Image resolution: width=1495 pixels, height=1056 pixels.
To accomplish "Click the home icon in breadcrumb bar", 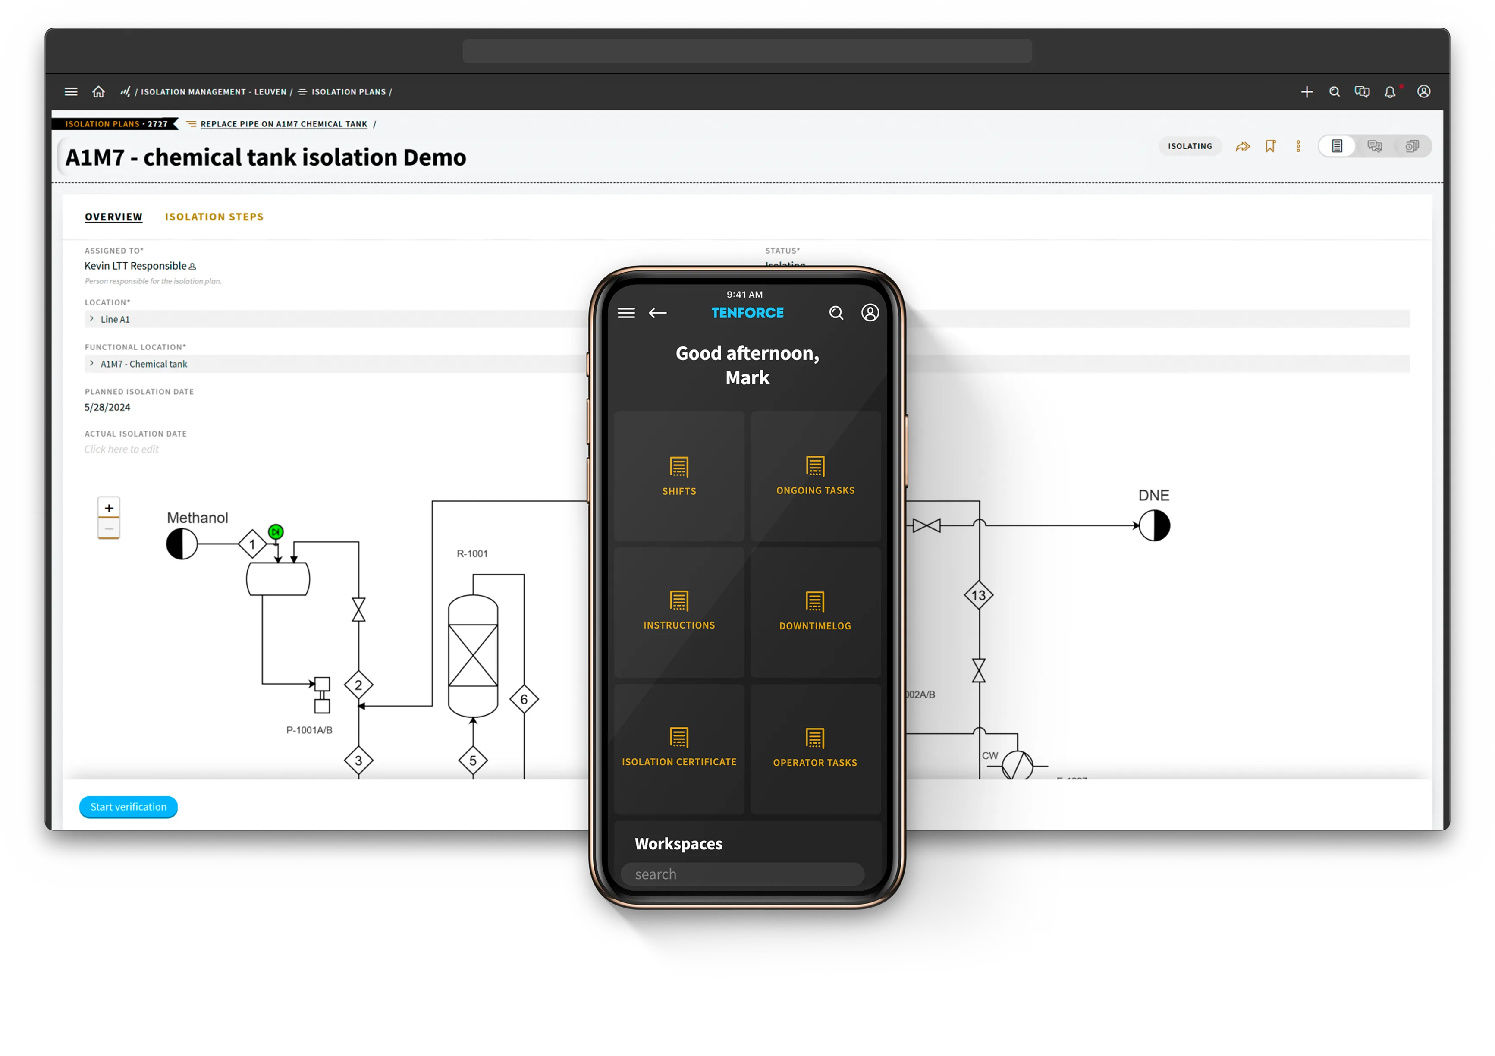I will tap(98, 92).
